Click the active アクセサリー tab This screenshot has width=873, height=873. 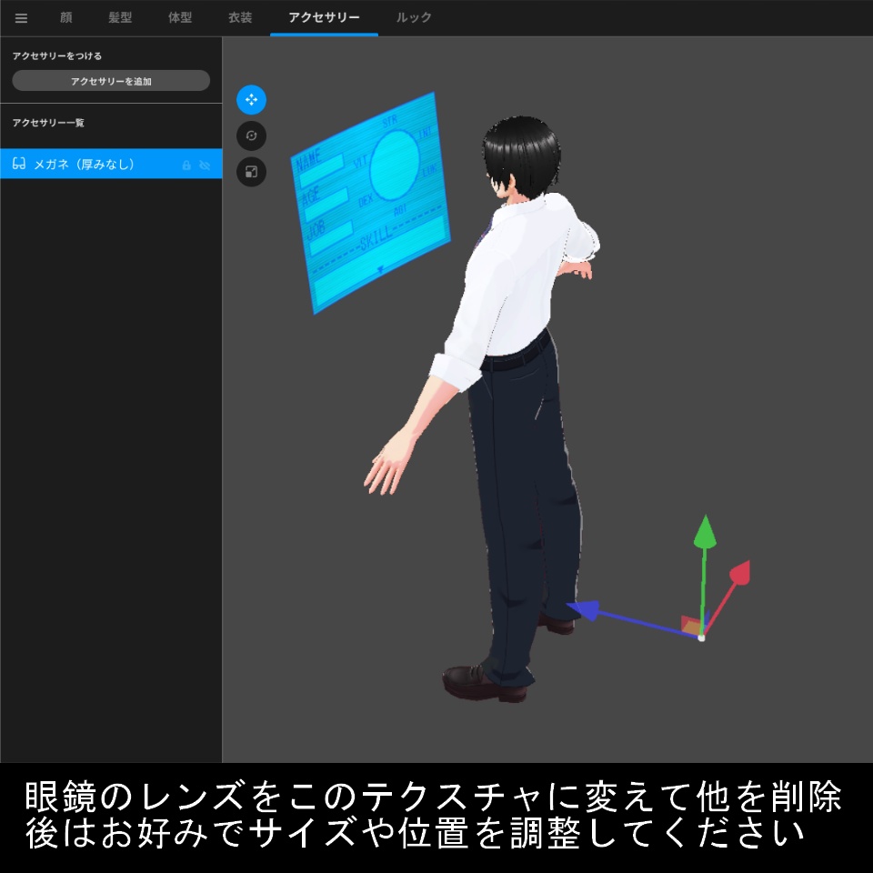323,16
